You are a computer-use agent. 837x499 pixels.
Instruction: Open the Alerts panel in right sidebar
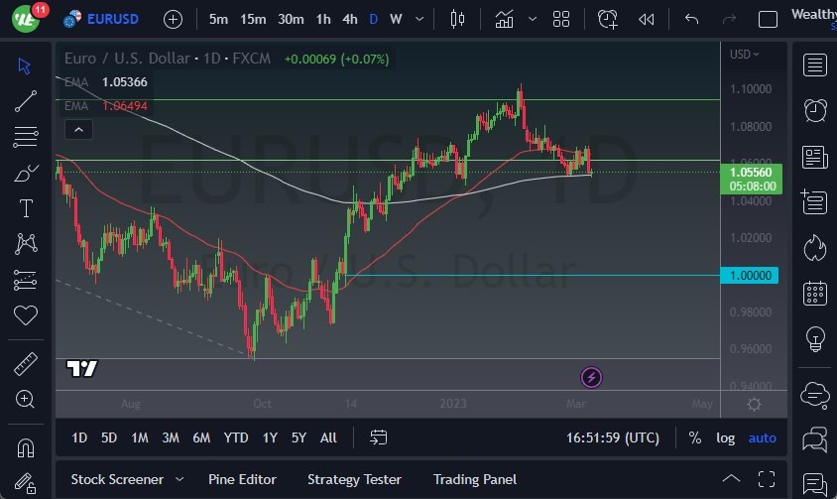coord(815,110)
